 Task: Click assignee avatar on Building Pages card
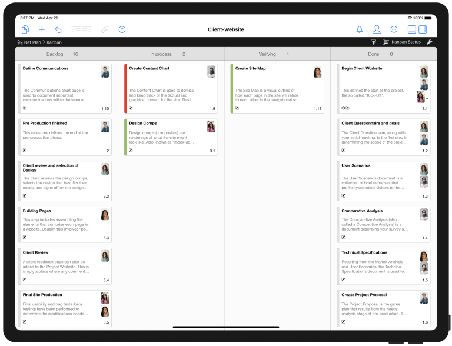[105, 215]
